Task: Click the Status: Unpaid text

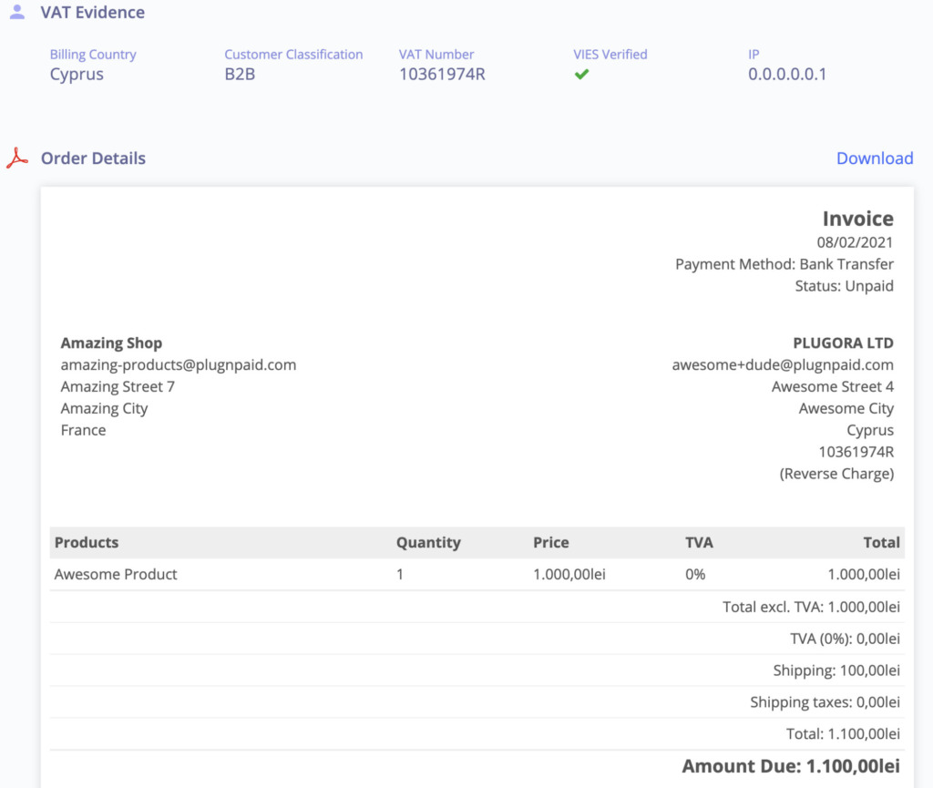Action: point(844,286)
